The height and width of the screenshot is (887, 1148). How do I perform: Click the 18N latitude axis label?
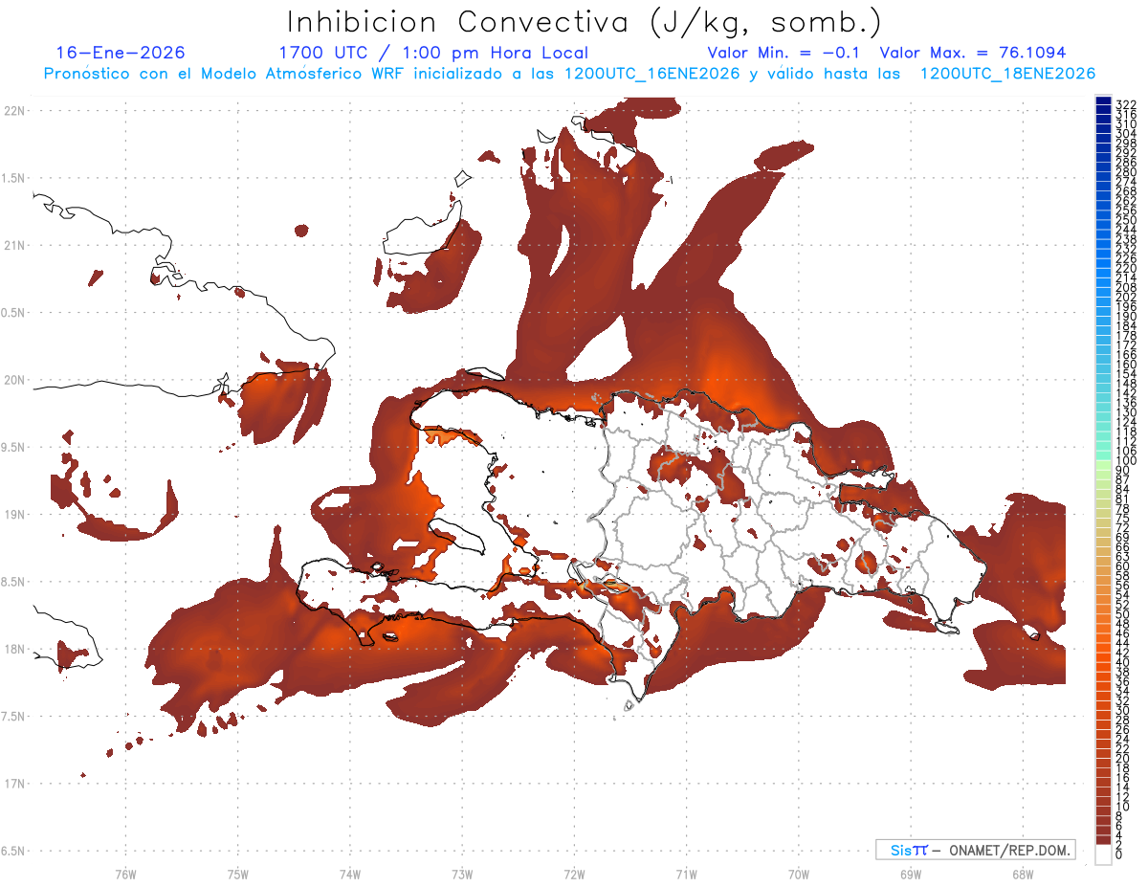[15, 650]
